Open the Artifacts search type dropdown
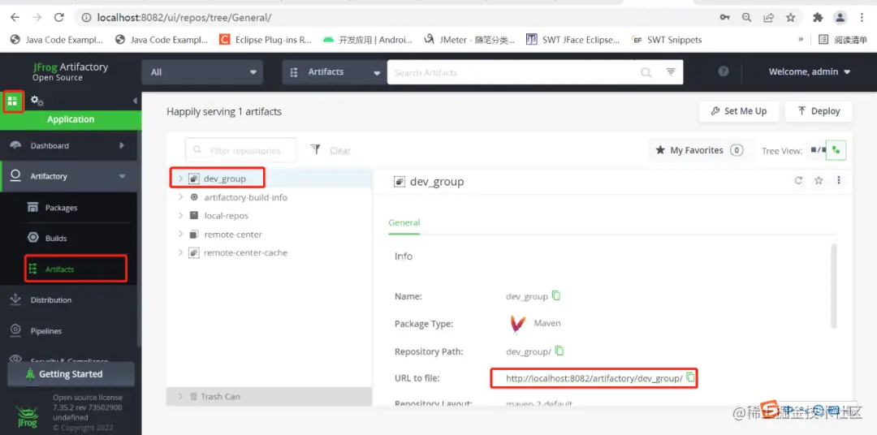Viewport: 877px width, 435px height. [x=334, y=72]
